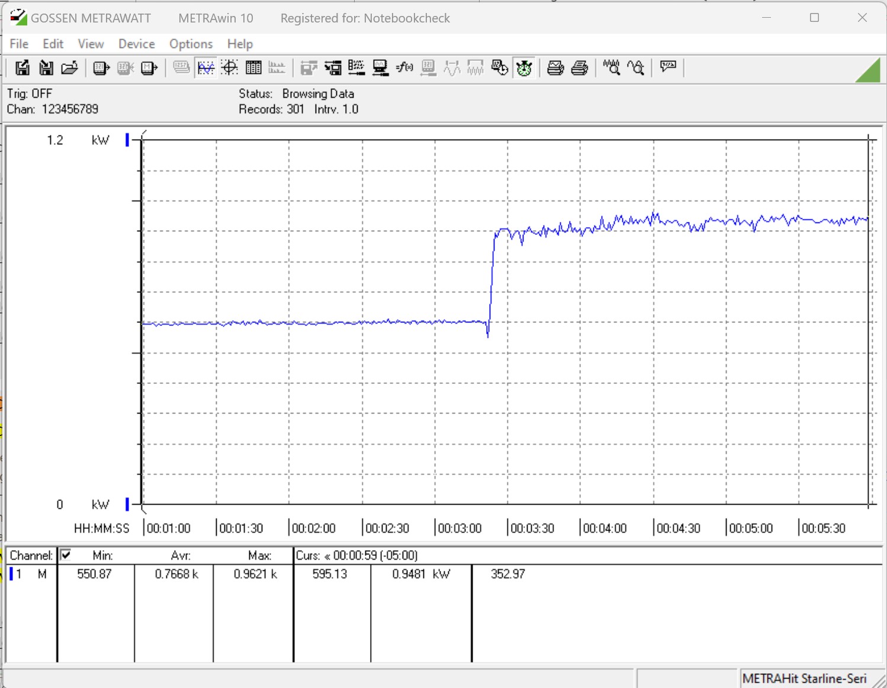
Task: Click the open folder toolbar icon
Action: (x=69, y=68)
